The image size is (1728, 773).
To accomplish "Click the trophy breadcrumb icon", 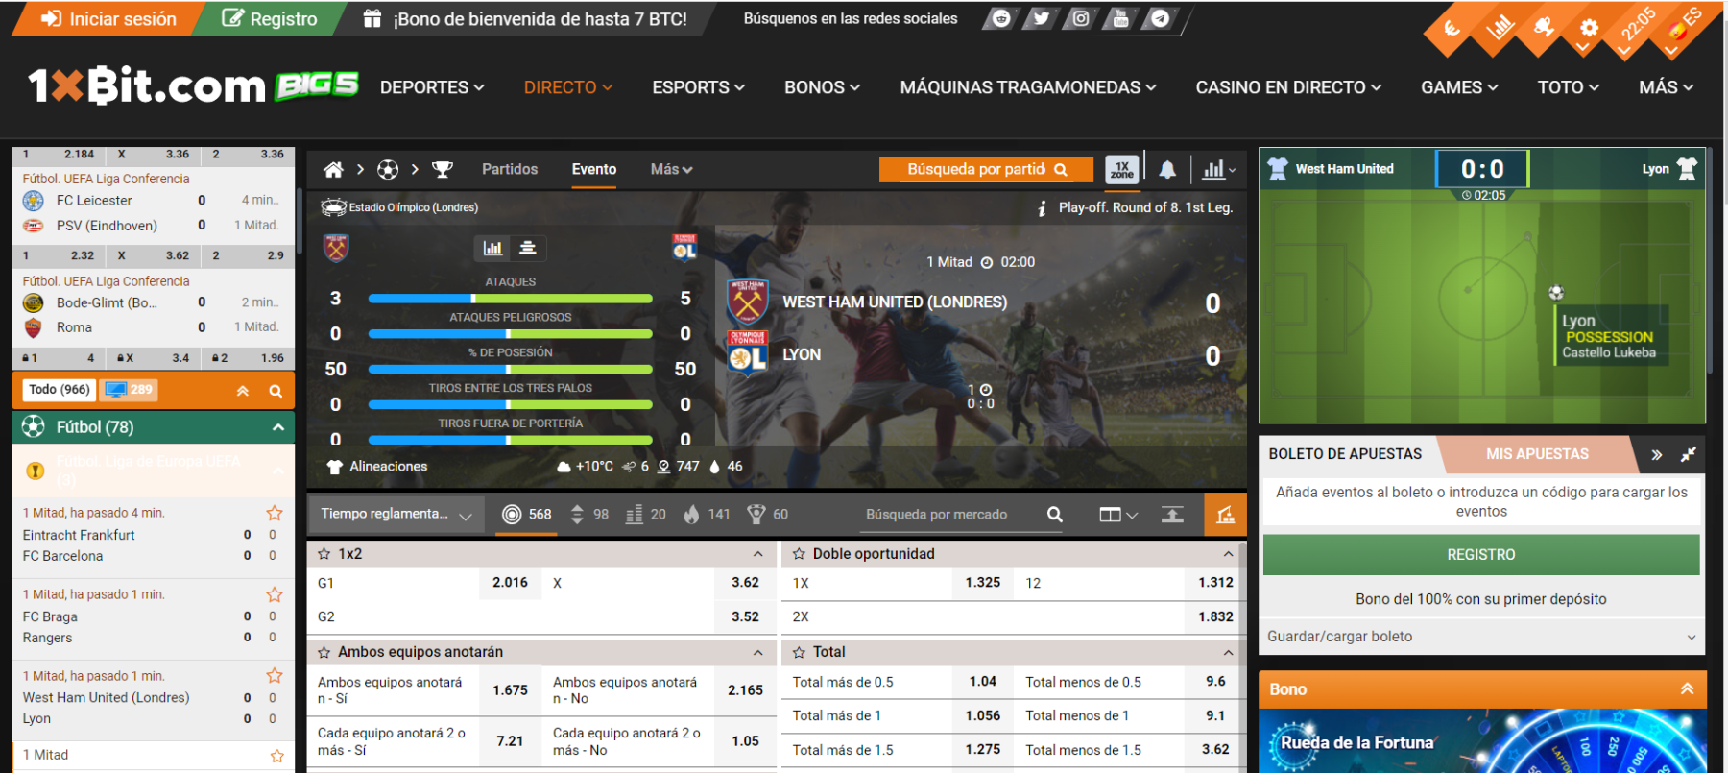I will [443, 170].
